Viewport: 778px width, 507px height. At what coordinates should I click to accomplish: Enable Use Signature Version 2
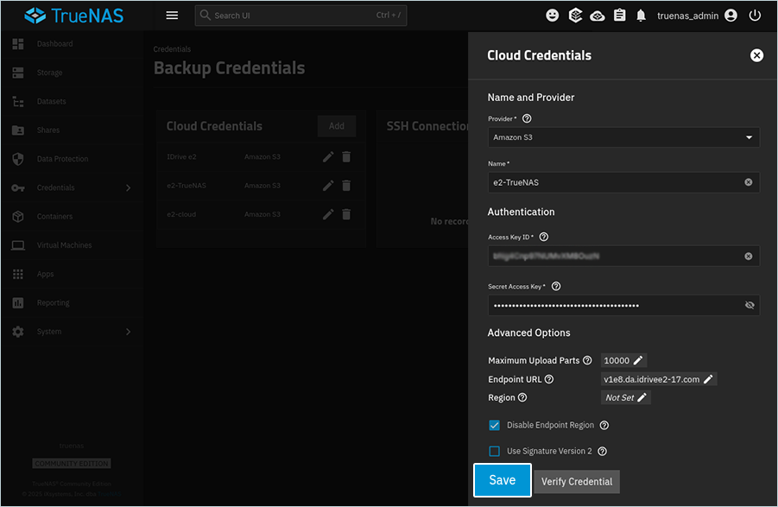click(495, 451)
